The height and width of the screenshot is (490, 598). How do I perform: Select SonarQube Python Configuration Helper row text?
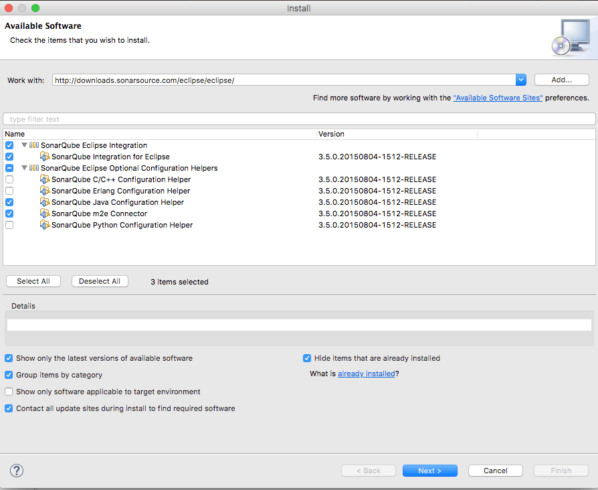click(x=122, y=225)
